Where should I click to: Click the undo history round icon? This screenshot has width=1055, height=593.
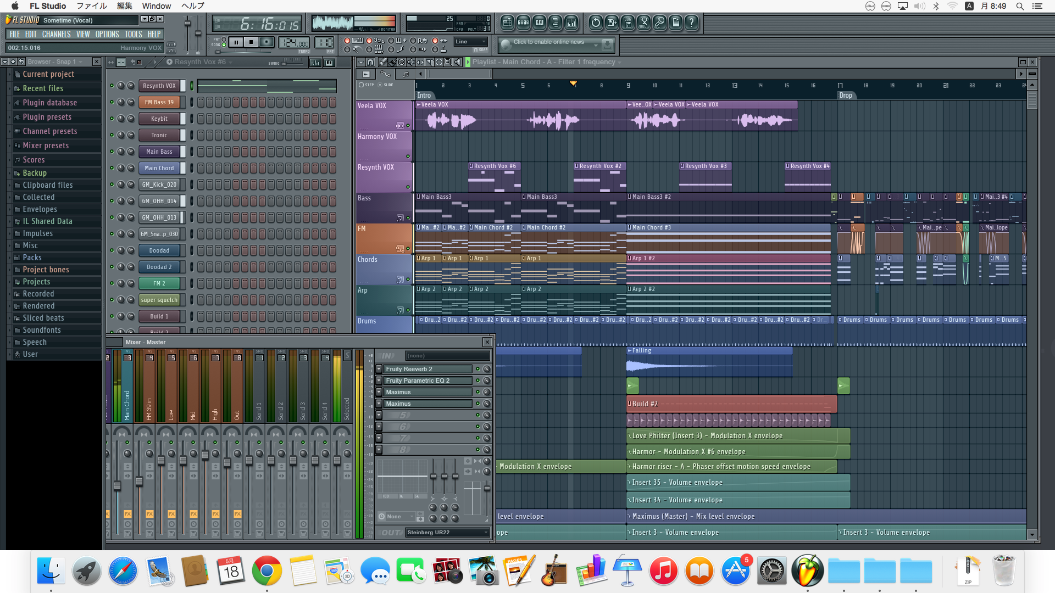pyautogui.click(x=596, y=23)
